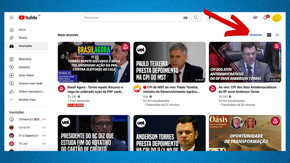
Task: Open the on-screen keyboard icon in search
Action: point(185,18)
